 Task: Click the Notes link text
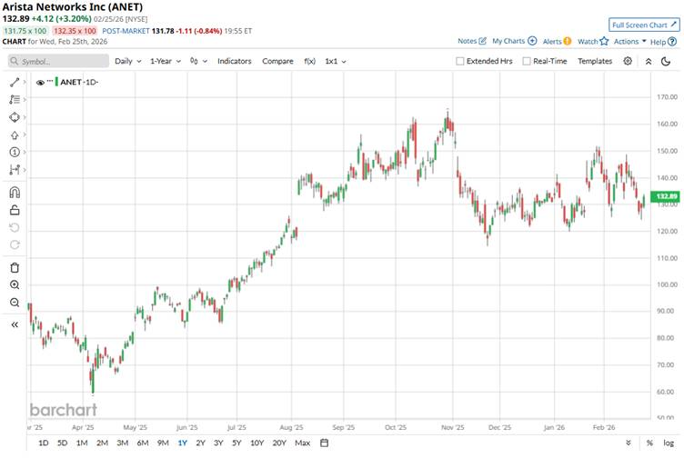pos(468,41)
